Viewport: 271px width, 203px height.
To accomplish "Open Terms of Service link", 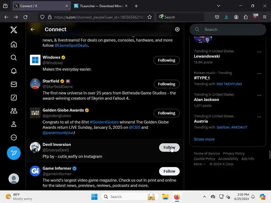I will 207,154.
